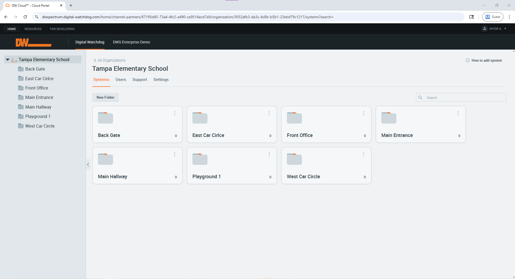Click the New Folder button

tap(105, 97)
